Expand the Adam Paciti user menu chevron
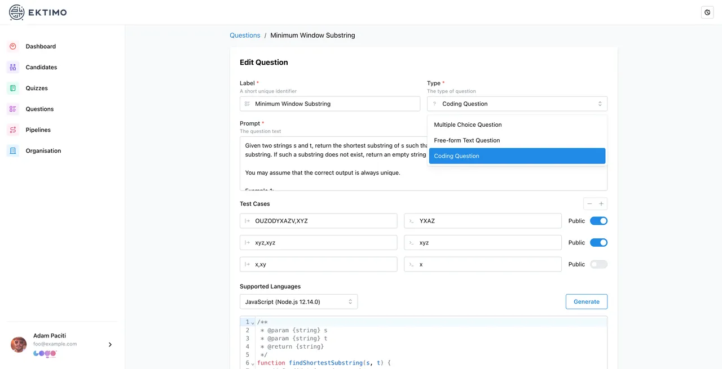This screenshot has width=722, height=369. tap(110, 344)
